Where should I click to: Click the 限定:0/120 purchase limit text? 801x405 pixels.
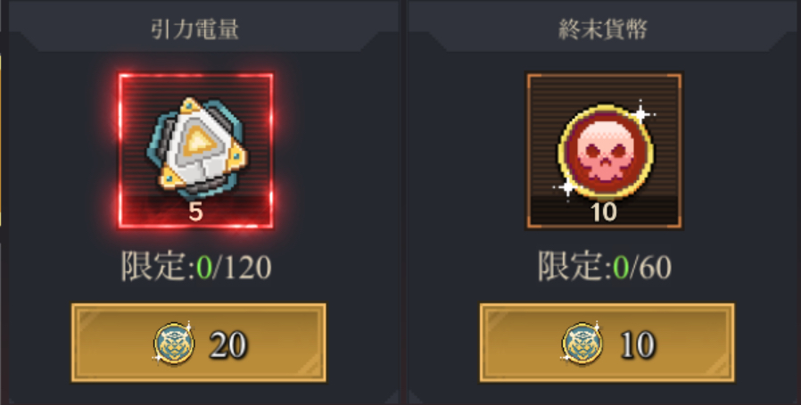pos(196,267)
